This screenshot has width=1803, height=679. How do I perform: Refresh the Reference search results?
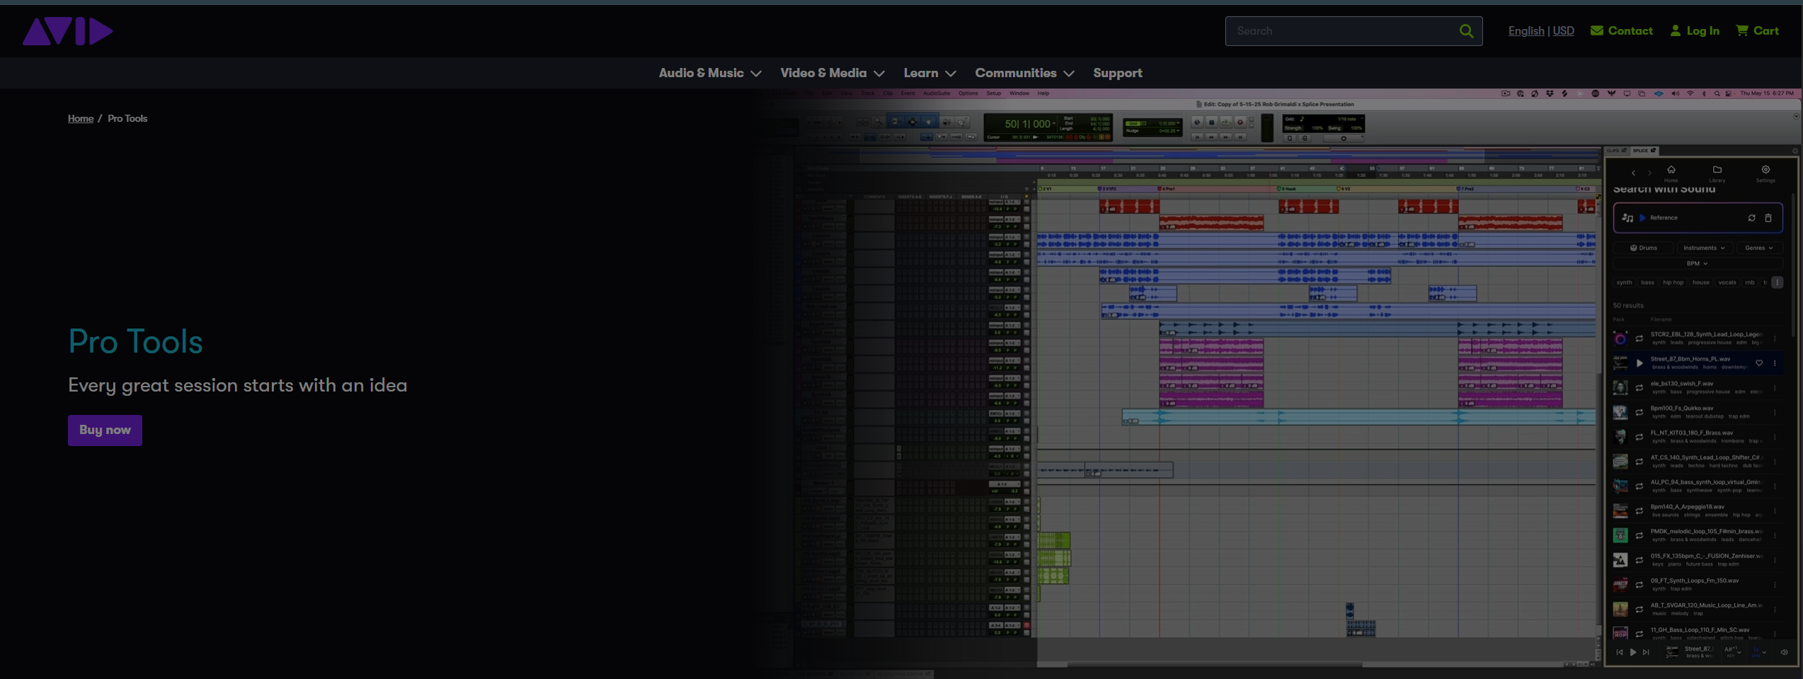pos(1751,218)
